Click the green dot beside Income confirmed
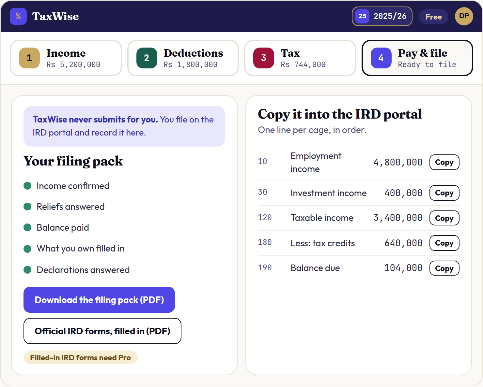 [27, 186]
